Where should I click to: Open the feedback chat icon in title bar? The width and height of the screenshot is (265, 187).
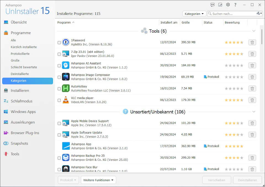tap(213, 5)
